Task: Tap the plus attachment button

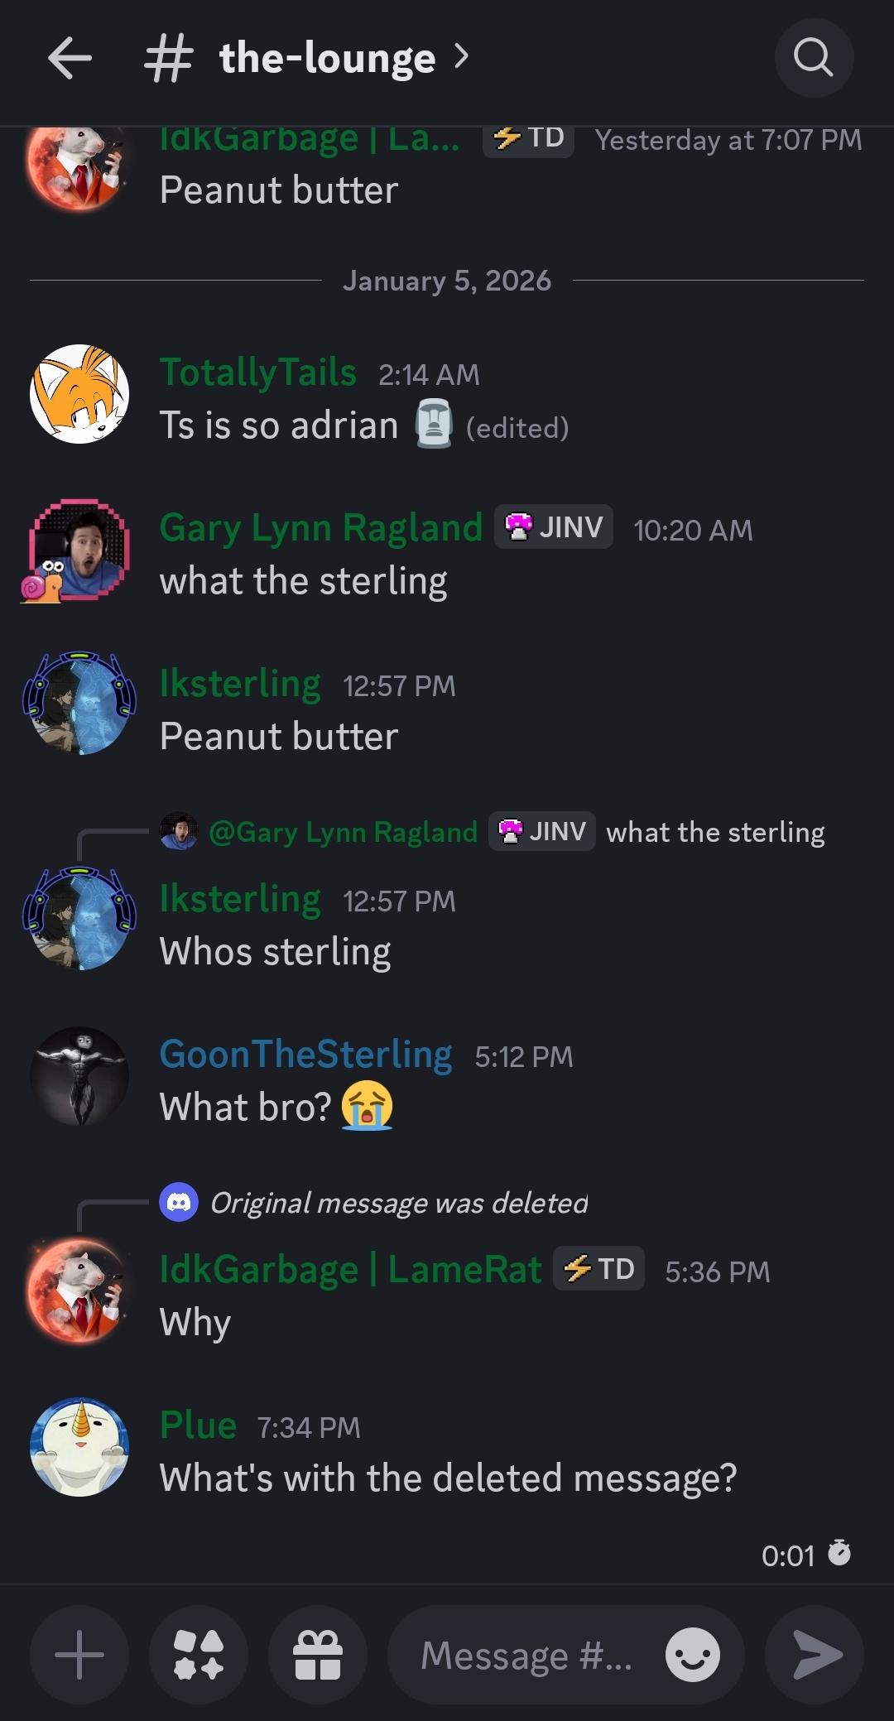Action: [x=79, y=1655]
